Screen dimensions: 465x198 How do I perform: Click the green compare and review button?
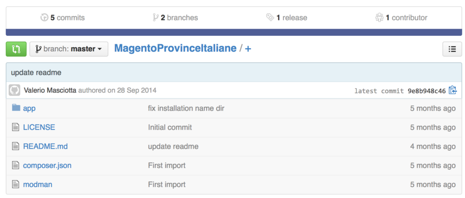tap(16, 49)
